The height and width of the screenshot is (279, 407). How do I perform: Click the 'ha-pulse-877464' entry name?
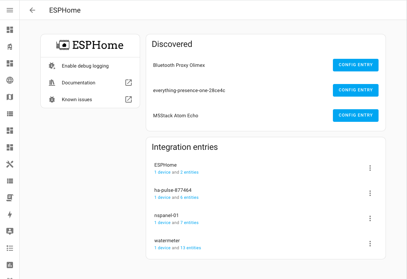pyautogui.click(x=173, y=190)
